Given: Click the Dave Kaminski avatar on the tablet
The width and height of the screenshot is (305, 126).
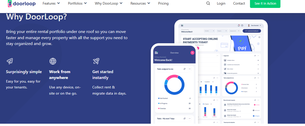Looking at the screenshot, I should (249, 26).
